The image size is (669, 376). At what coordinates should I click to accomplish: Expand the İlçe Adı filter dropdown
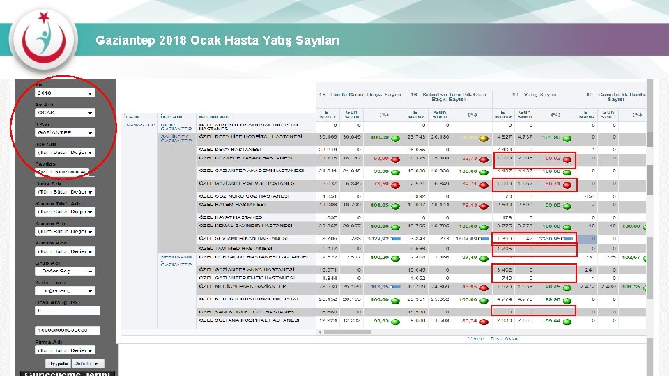pyautogui.click(x=65, y=152)
